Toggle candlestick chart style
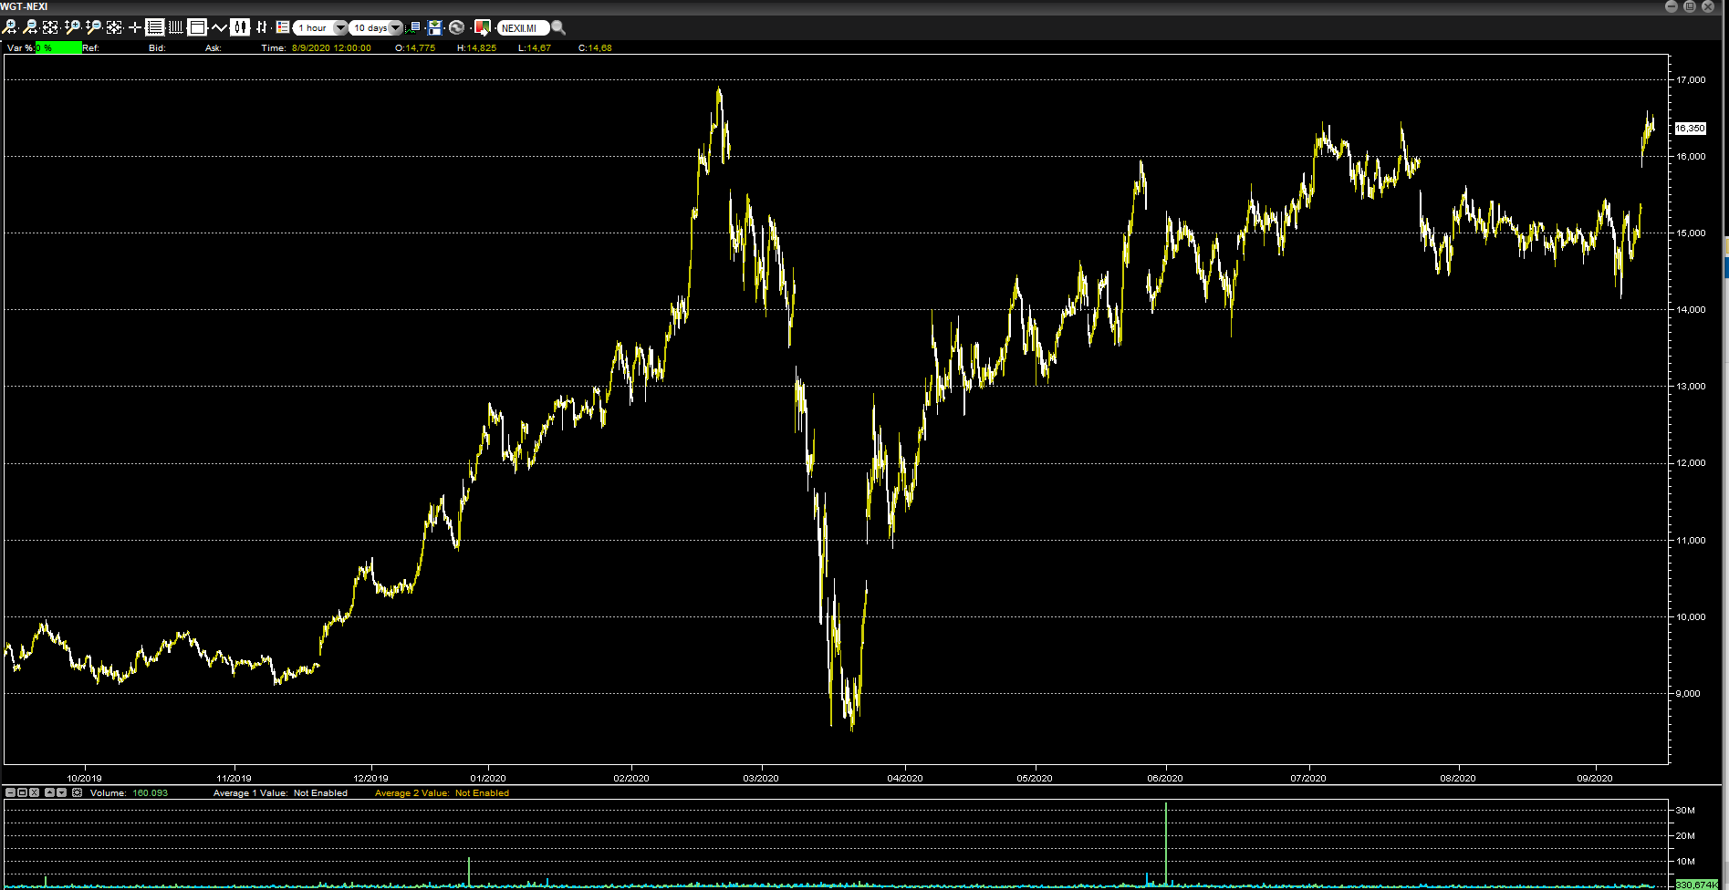Viewport: 1729px width, 890px height. click(240, 27)
